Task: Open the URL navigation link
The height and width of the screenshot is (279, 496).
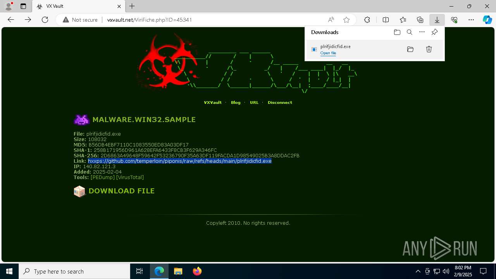Action: point(254,103)
